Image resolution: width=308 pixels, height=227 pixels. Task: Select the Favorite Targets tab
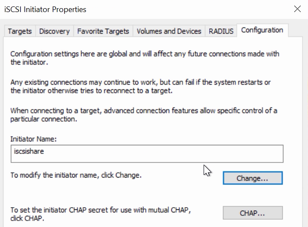pos(103,31)
